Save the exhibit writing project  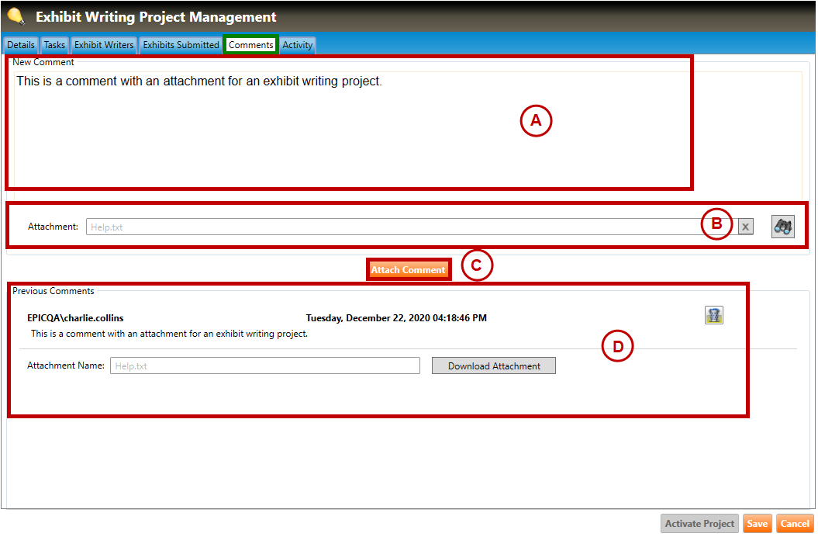[757, 524]
